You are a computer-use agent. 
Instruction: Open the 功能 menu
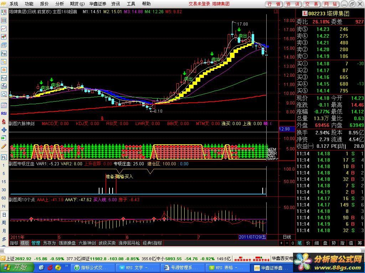click(29, 4)
